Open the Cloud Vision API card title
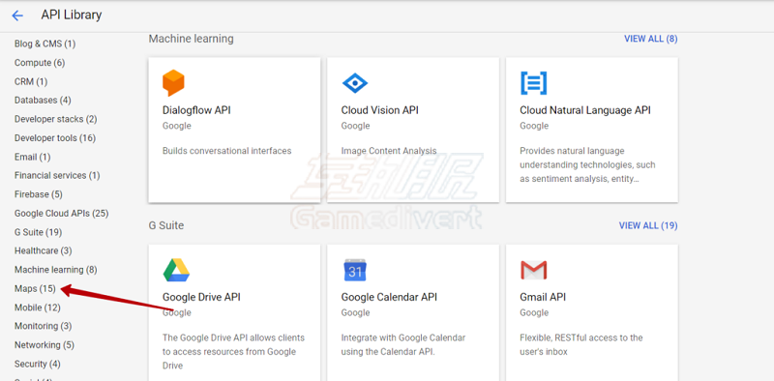 [x=379, y=110]
